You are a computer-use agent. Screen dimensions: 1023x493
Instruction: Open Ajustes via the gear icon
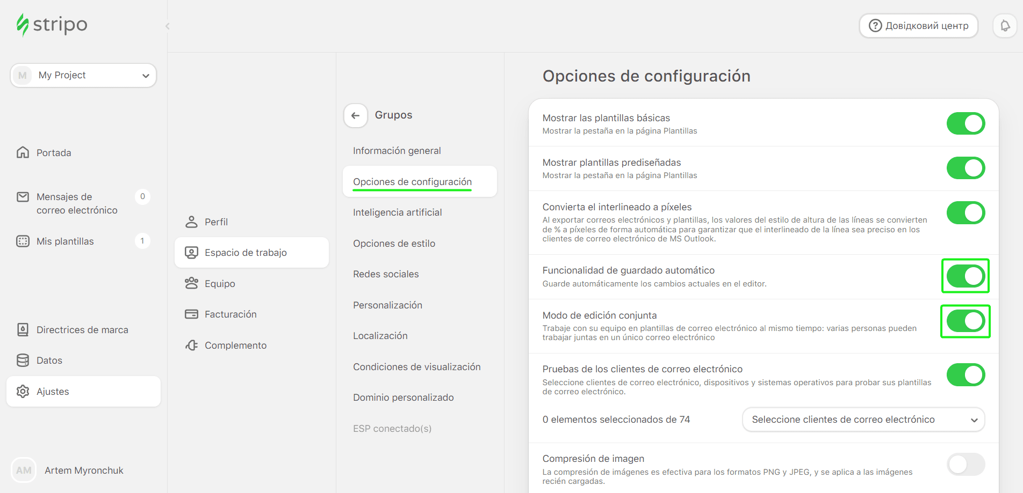pyautogui.click(x=23, y=391)
